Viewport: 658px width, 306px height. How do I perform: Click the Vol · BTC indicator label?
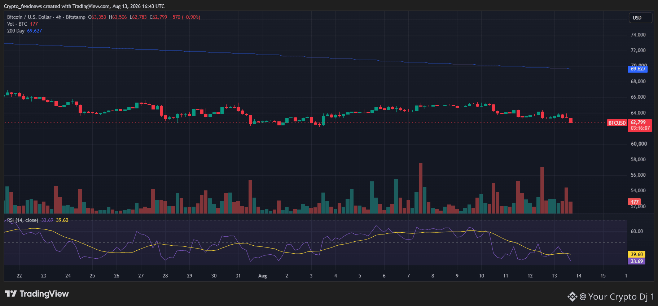coord(17,24)
